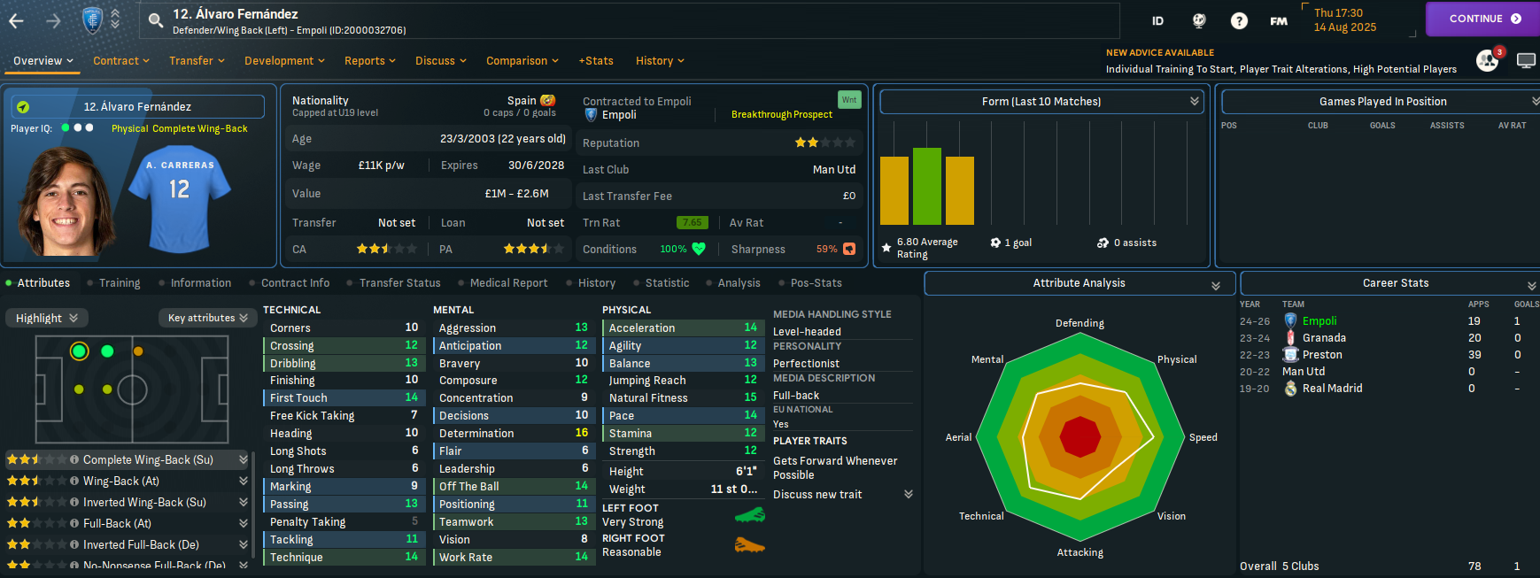
Task: Click the green bar in the form chart
Action: tap(927, 186)
